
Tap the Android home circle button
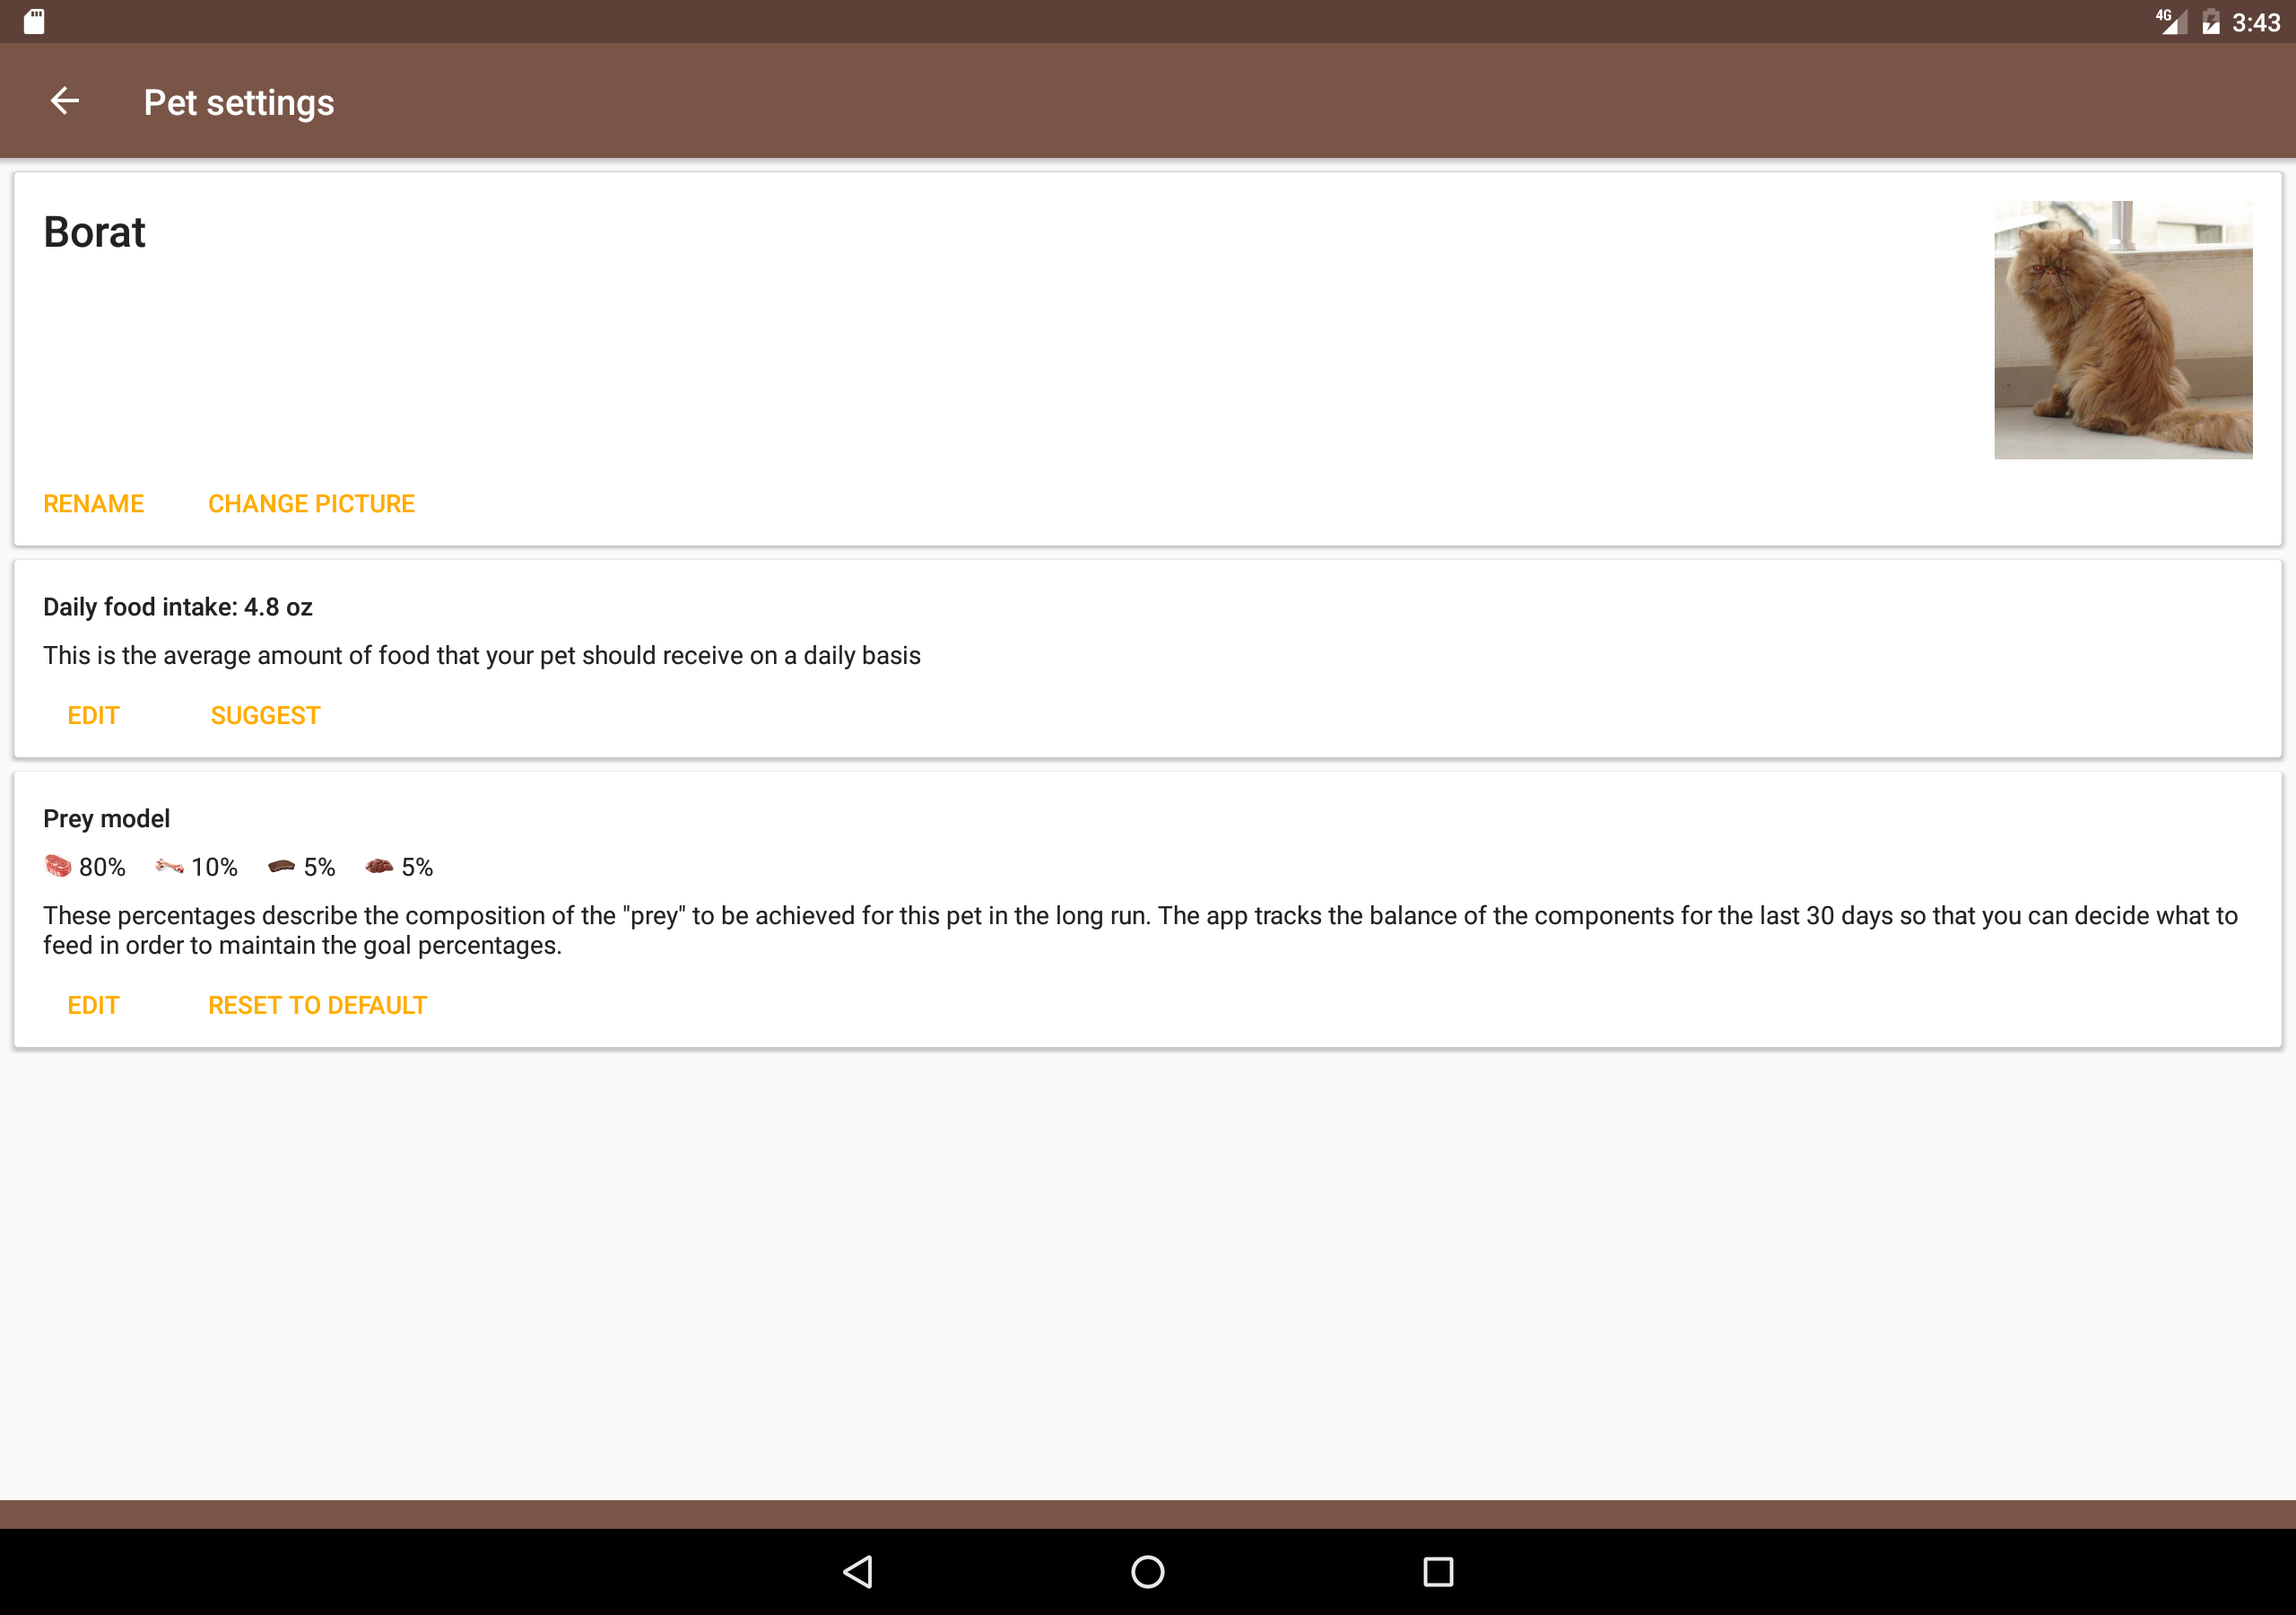tap(1147, 1571)
